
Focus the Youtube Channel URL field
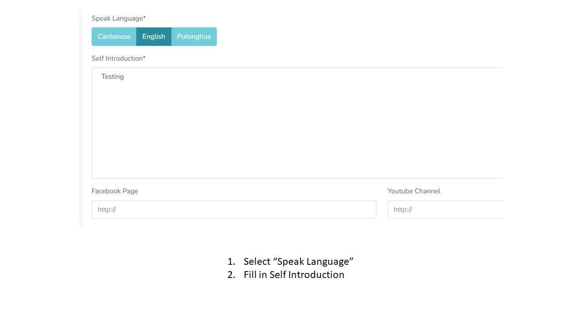(x=446, y=209)
